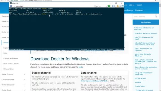Open ConEmu hamburger system menu

point(123,6)
